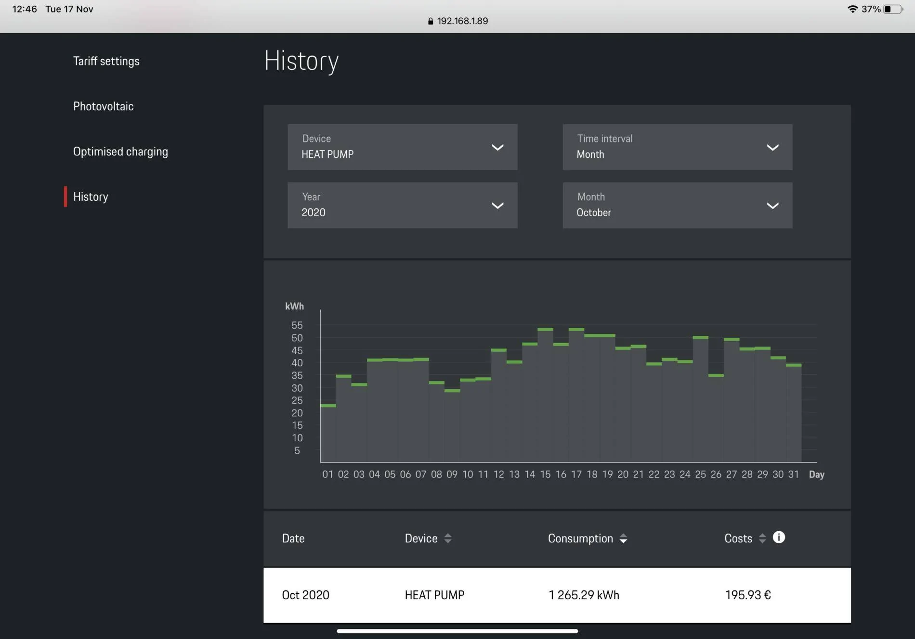Image resolution: width=915 pixels, height=639 pixels.
Task: Sort table by Costs column arrows
Action: pyautogui.click(x=762, y=538)
